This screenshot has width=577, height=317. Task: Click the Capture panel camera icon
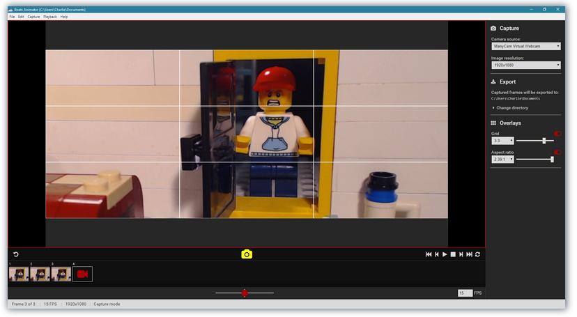click(493, 29)
